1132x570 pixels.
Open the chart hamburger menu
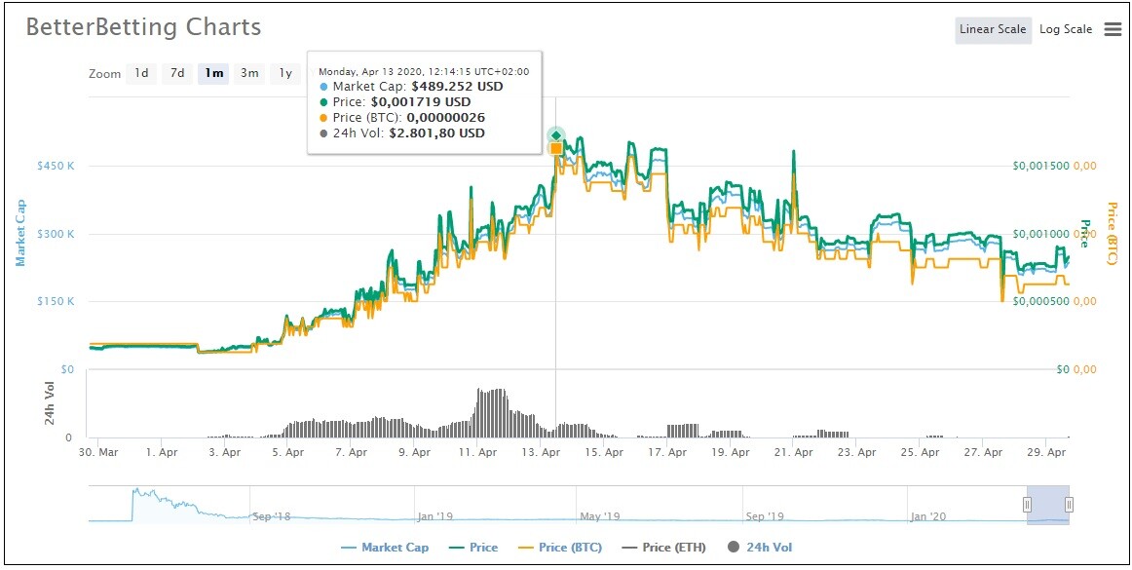1113,29
